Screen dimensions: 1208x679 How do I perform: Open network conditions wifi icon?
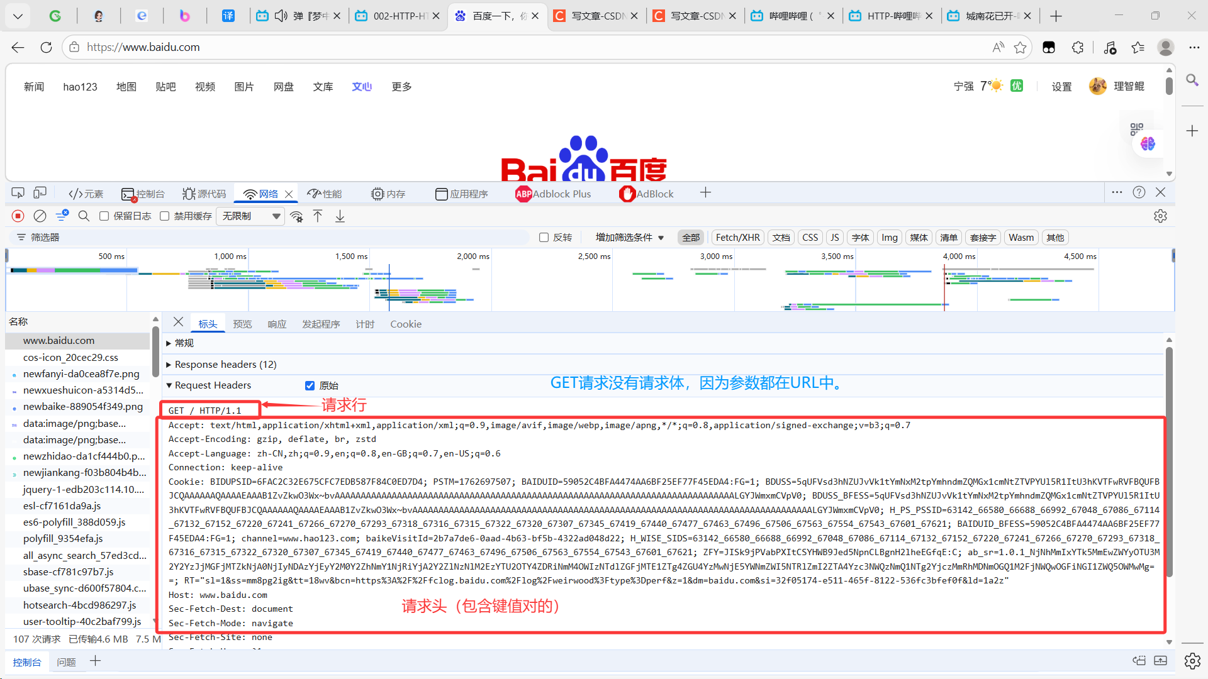click(296, 216)
